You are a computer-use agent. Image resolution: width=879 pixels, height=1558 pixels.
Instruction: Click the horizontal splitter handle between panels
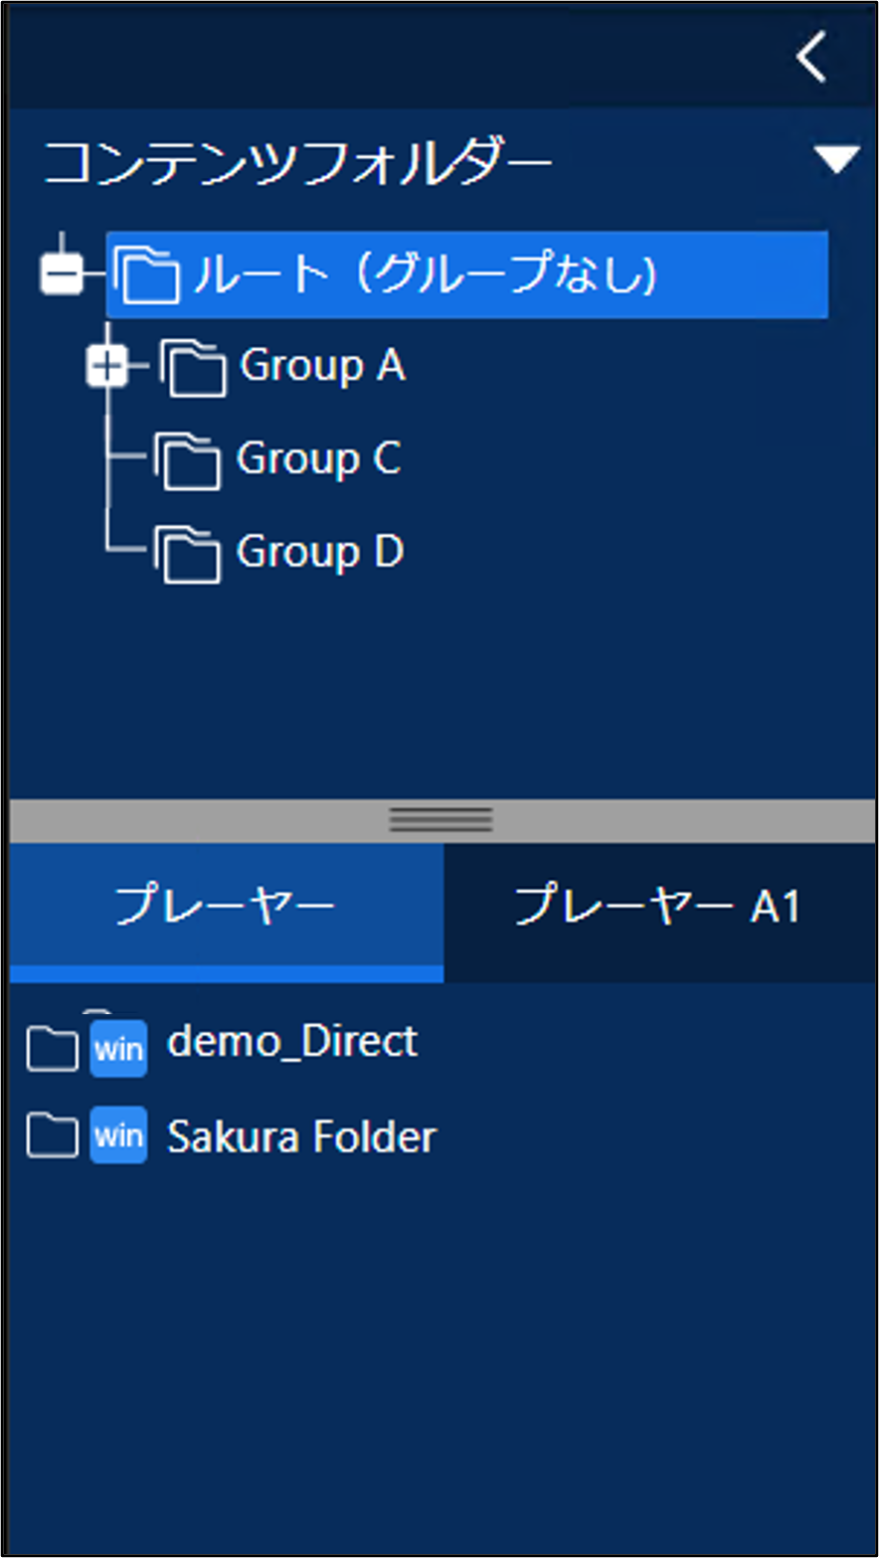[x=440, y=819]
